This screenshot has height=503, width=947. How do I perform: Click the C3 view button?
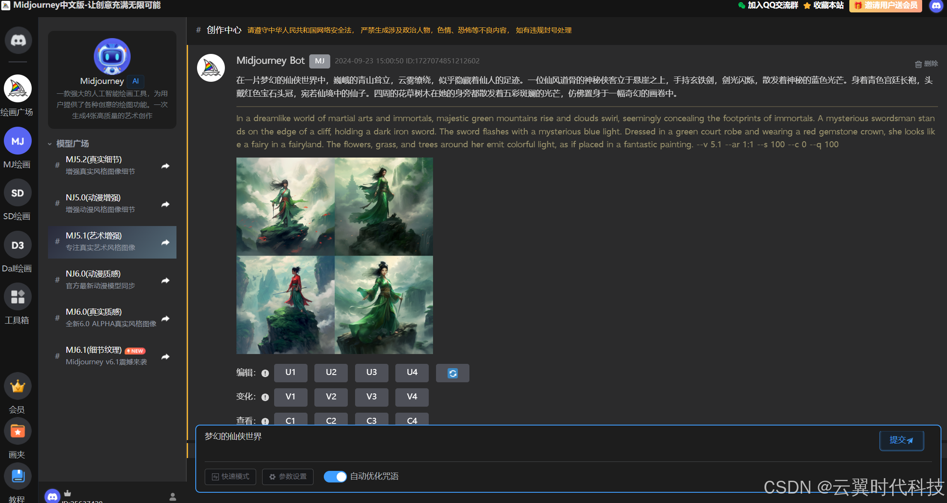[x=371, y=419]
